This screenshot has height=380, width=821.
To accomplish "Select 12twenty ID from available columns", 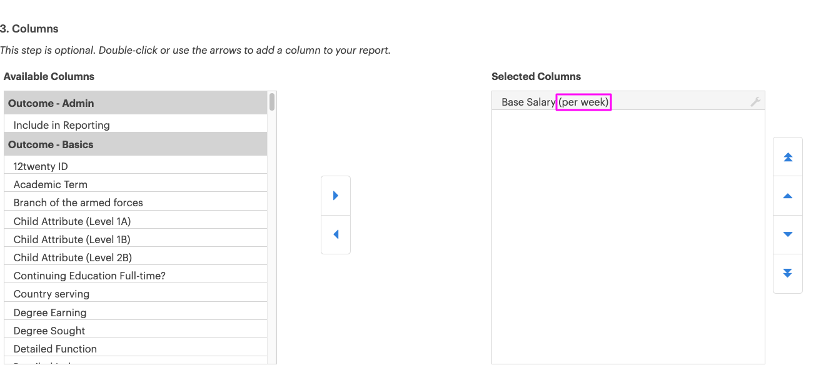I will (x=41, y=166).
